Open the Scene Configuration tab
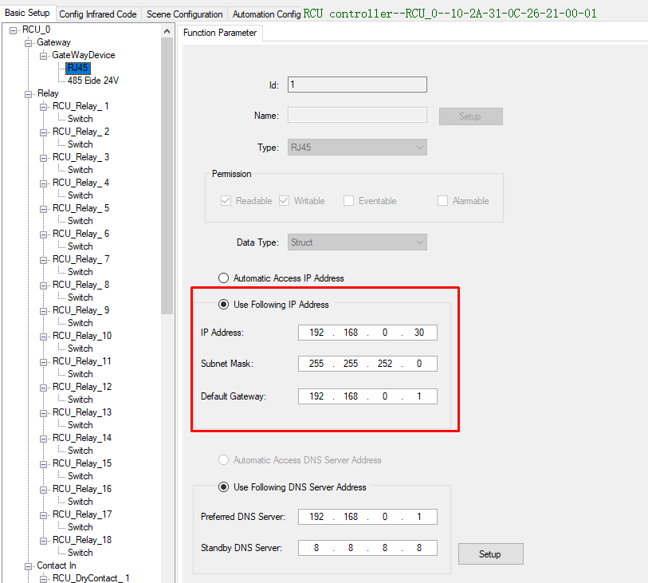The width and height of the screenshot is (648, 583). pos(184,14)
